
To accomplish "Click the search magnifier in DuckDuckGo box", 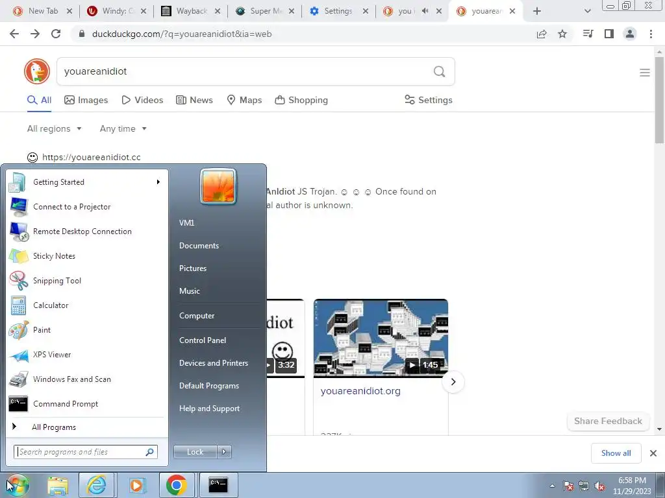I will [x=440, y=71].
